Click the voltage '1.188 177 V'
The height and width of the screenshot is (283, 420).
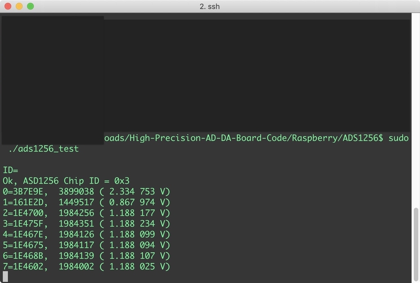[137, 213]
